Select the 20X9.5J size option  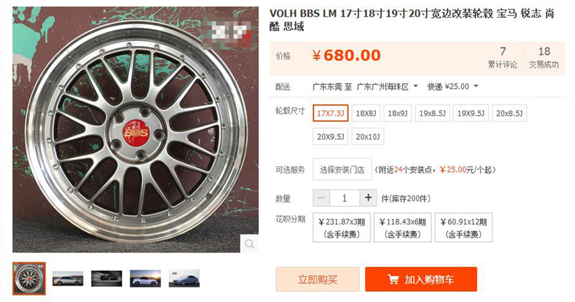click(x=331, y=136)
